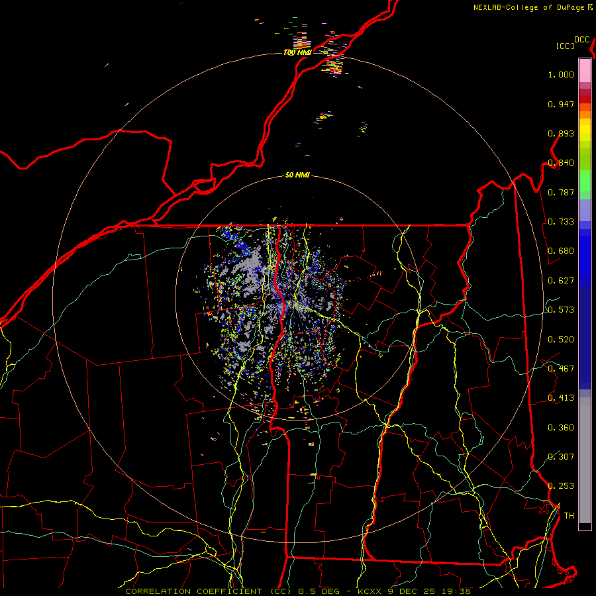The height and width of the screenshot is (596, 596).
Task: Select the 0.413 scale value
Action: (x=561, y=398)
